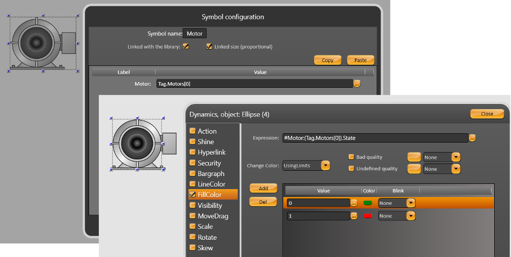The height and width of the screenshot is (257, 511).
Task: Open the value picker for row value 1
Action: point(354,216)
